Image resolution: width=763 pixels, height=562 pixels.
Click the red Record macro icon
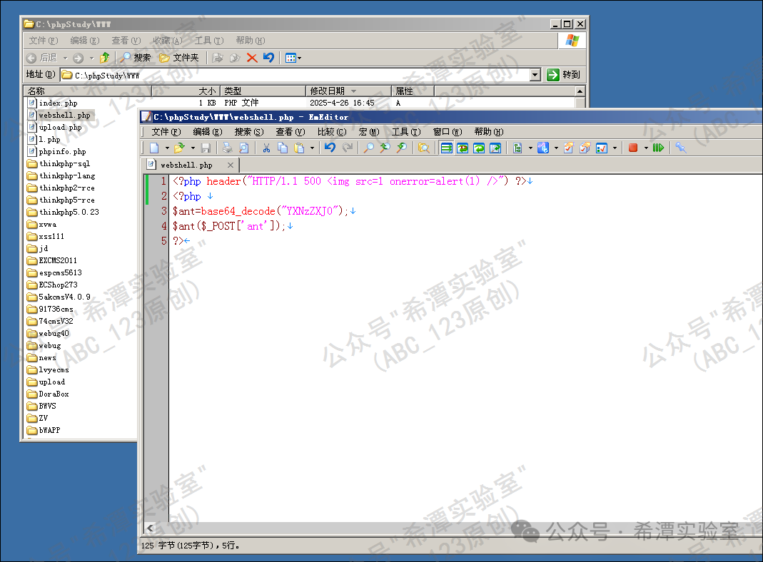[633, 148]
